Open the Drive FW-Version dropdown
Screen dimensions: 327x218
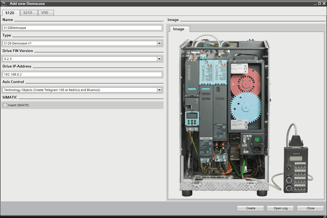(x=159, y=59)
